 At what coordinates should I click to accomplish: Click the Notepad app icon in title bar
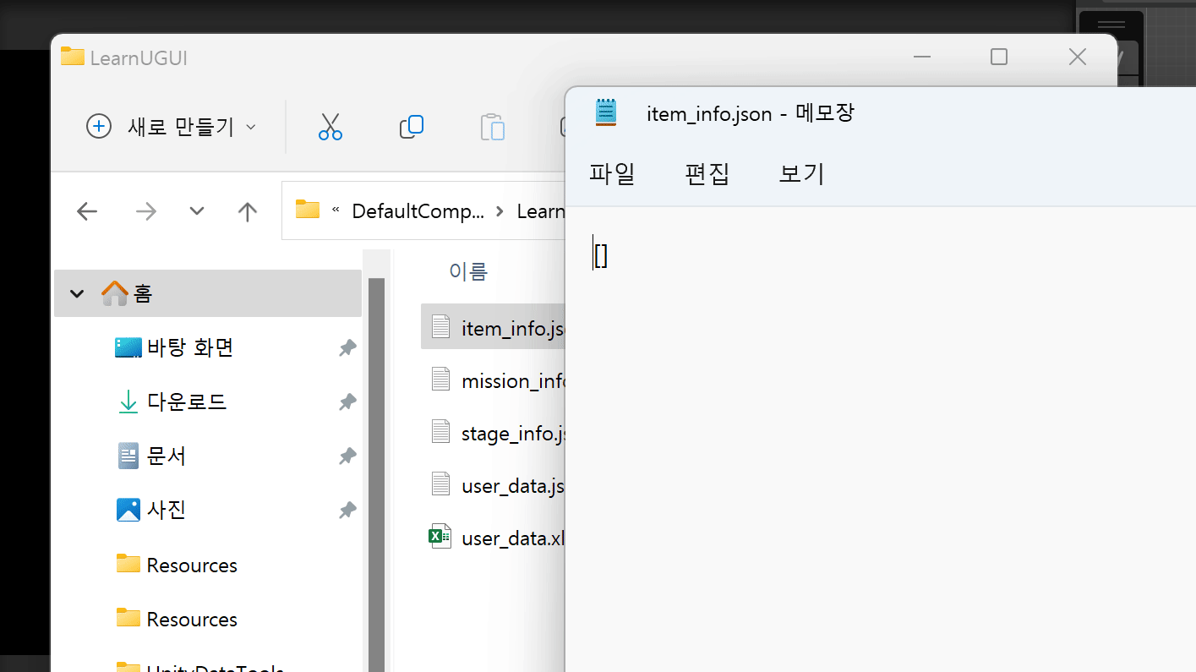point(606,112)
